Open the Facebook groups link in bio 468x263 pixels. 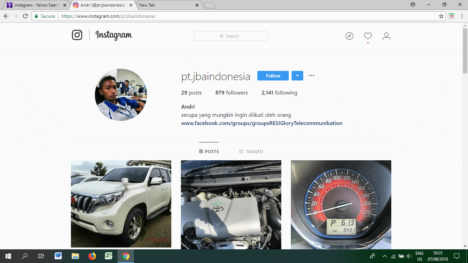tap(261, 123)
